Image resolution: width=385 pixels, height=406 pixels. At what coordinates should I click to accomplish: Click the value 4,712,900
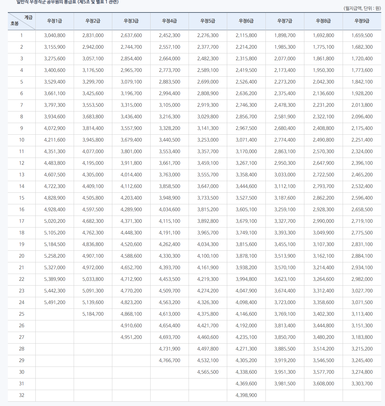point(131,279)
